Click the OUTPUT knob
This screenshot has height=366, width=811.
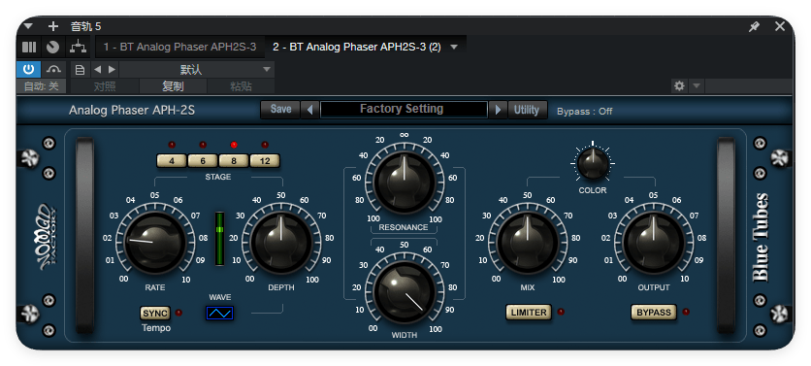(x=653, y=243)
